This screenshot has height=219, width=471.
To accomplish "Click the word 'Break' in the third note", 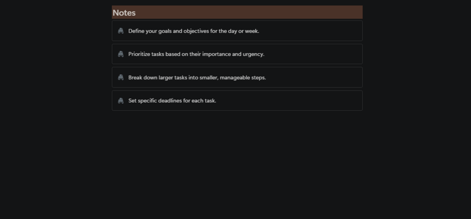I will 135,78.
